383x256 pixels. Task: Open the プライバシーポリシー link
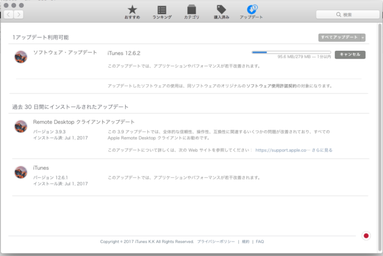[x=216, y=242]
